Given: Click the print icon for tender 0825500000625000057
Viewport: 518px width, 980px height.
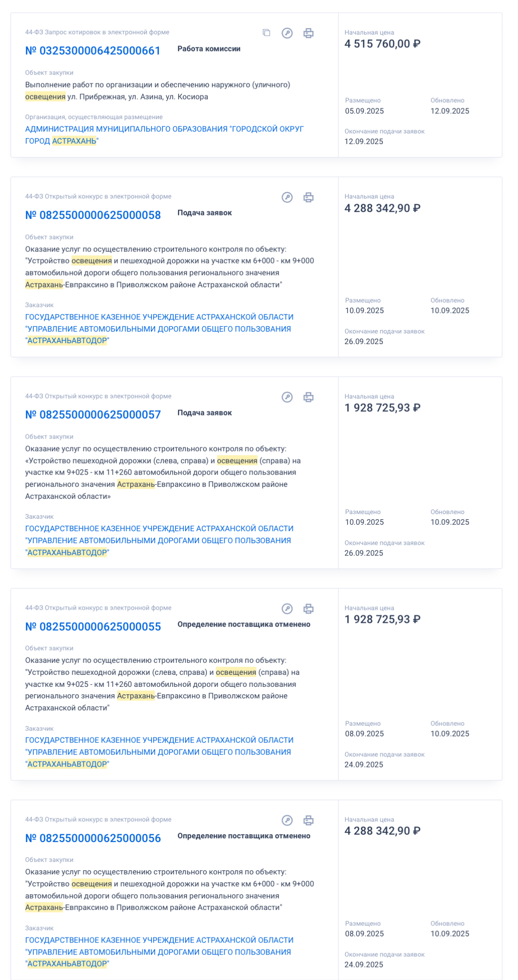Looking at the screenshot, I should click(x=308, y=397).
